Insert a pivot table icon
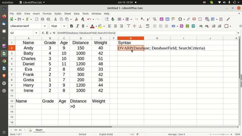The width and height of the screenshot is (242, 136). [173, 19]
